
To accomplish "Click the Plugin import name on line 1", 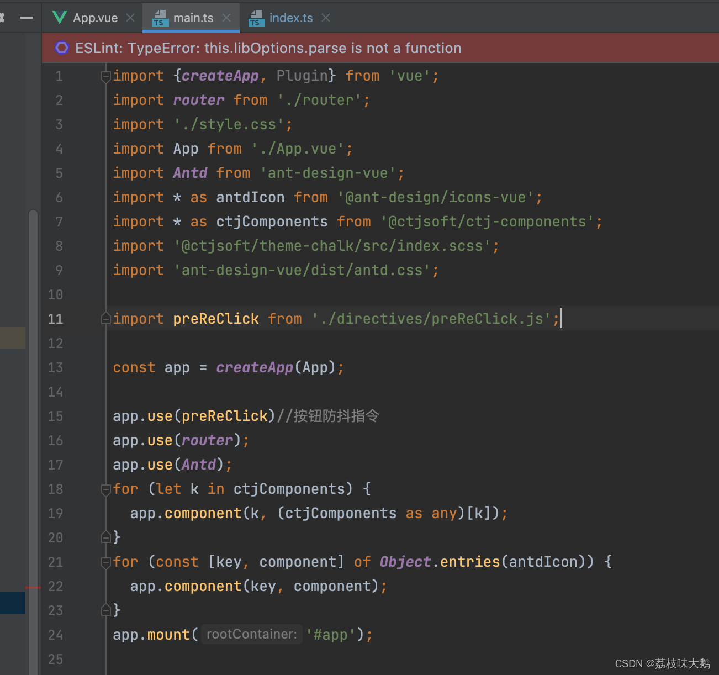I will [x=302, y=76].
